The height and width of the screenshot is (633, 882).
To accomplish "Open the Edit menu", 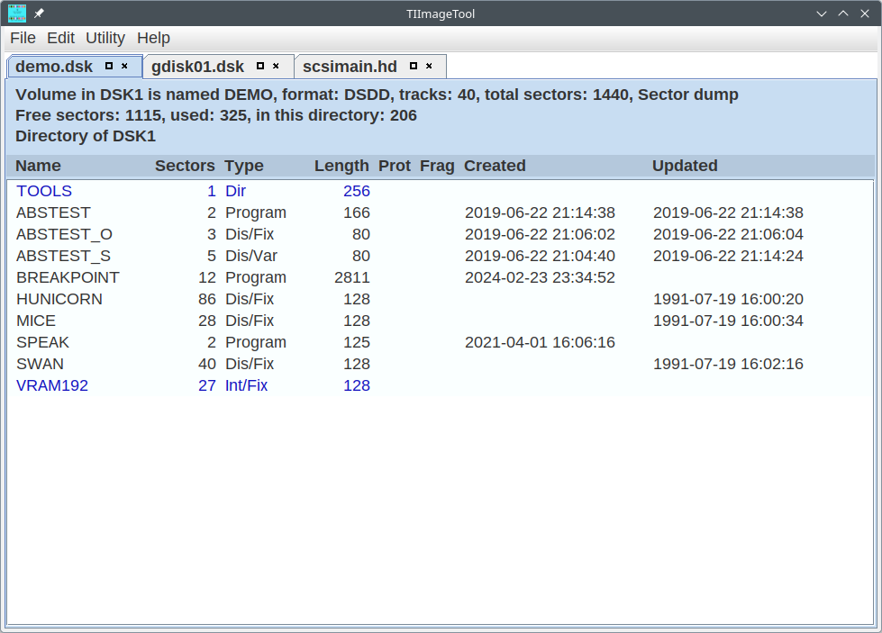I will coord(60,38).
